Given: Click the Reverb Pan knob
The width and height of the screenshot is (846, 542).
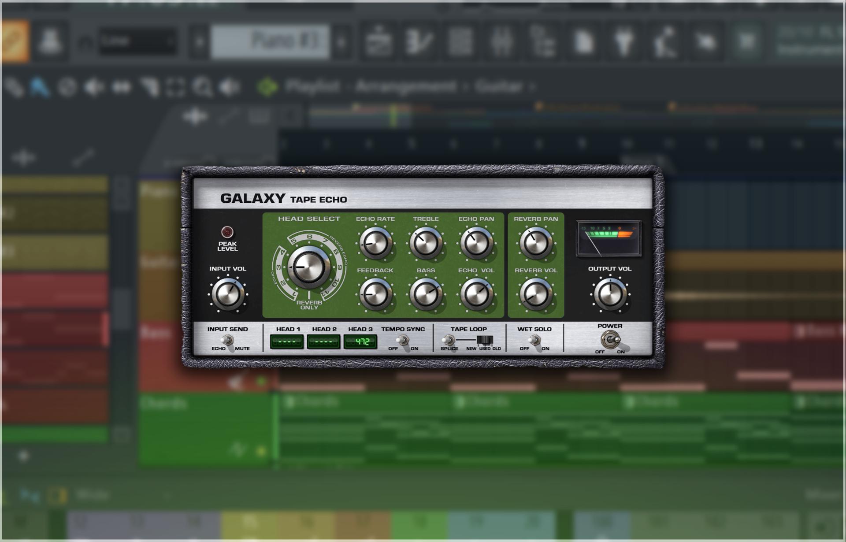Looking at the screenshot, I should coord(536,243).
